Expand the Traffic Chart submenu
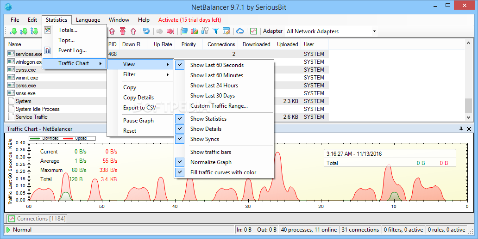The width and height of the screenshot is (478, 239). [x=74, y=63]
